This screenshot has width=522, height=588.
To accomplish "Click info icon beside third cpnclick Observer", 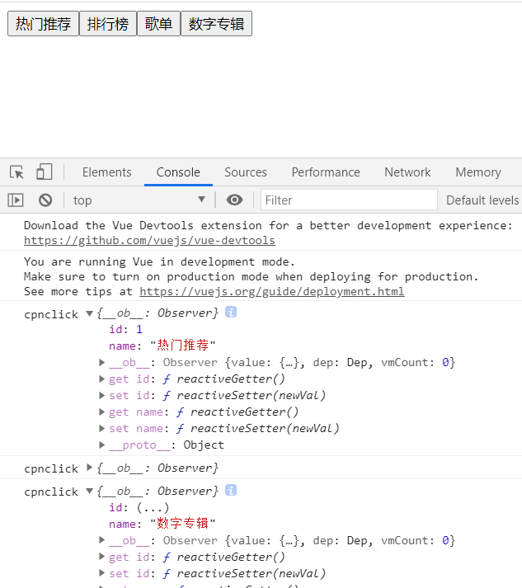I will [231, 490].
